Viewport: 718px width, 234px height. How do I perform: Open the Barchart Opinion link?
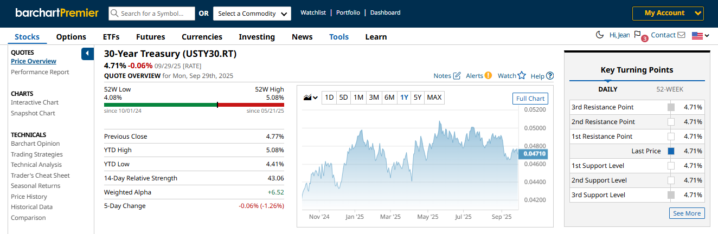click(x=35, y=144)
